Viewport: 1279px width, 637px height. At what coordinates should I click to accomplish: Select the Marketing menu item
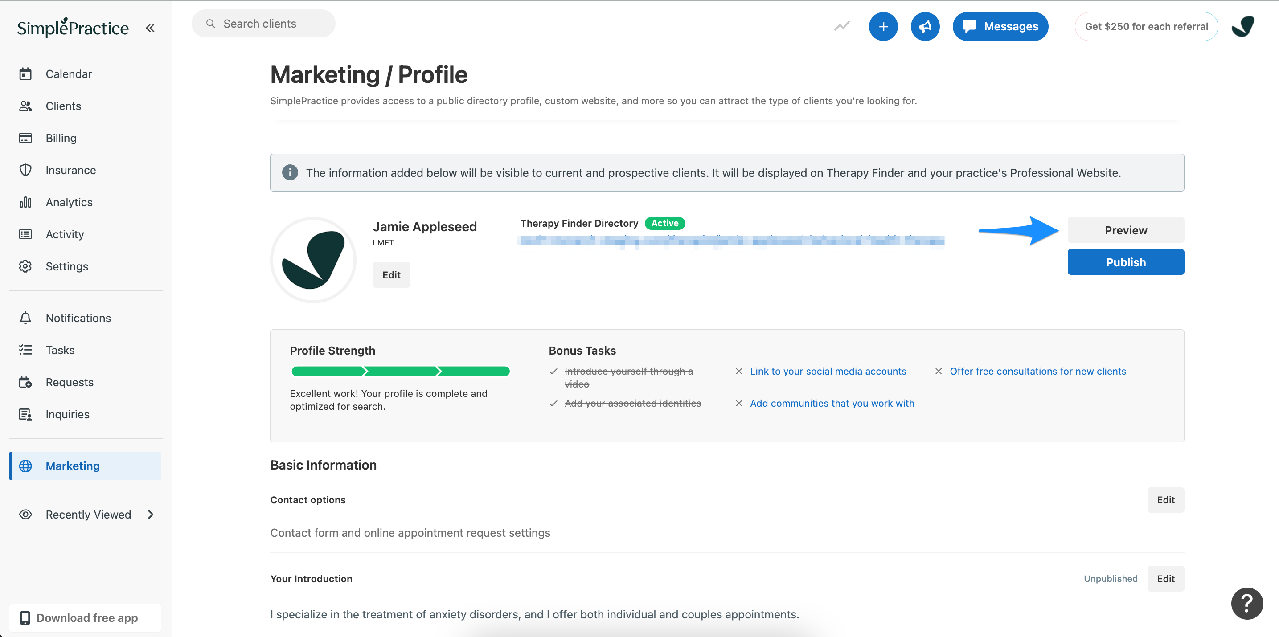(86, 465)
